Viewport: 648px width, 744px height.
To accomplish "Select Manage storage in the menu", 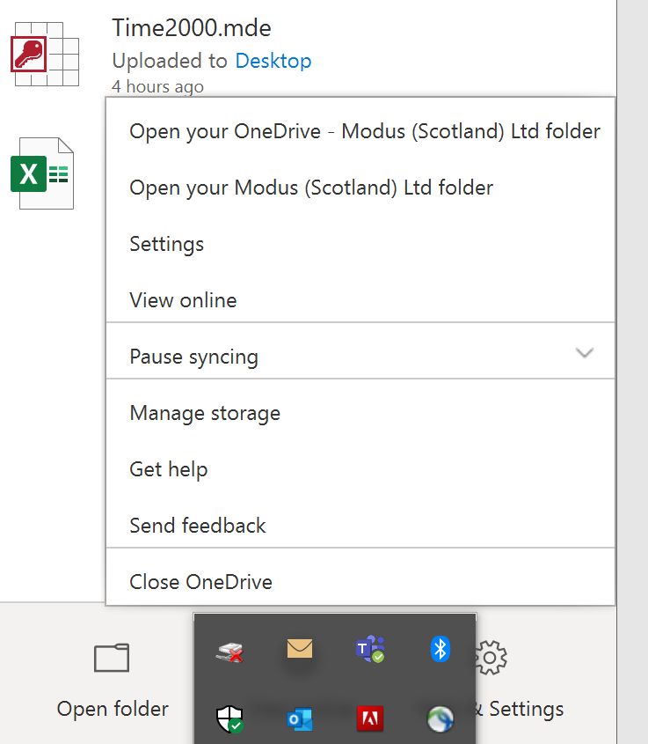I will [360, 413].
